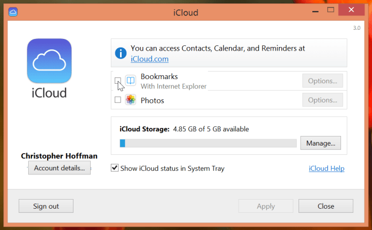Viewport: 372px width, 230px height.
Task: Open the iCloud Help link
Action: pos(326,169)
